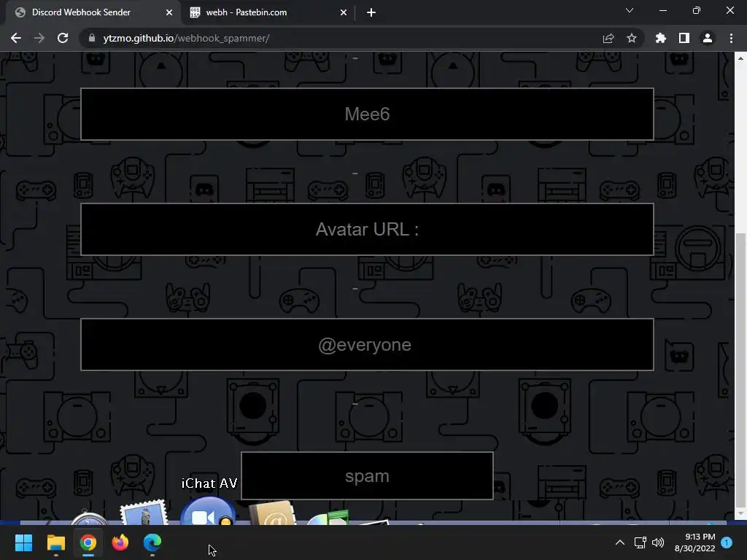
Task: Close the Discord Webhook Sender tab
Action: click(x=169, y=12)
